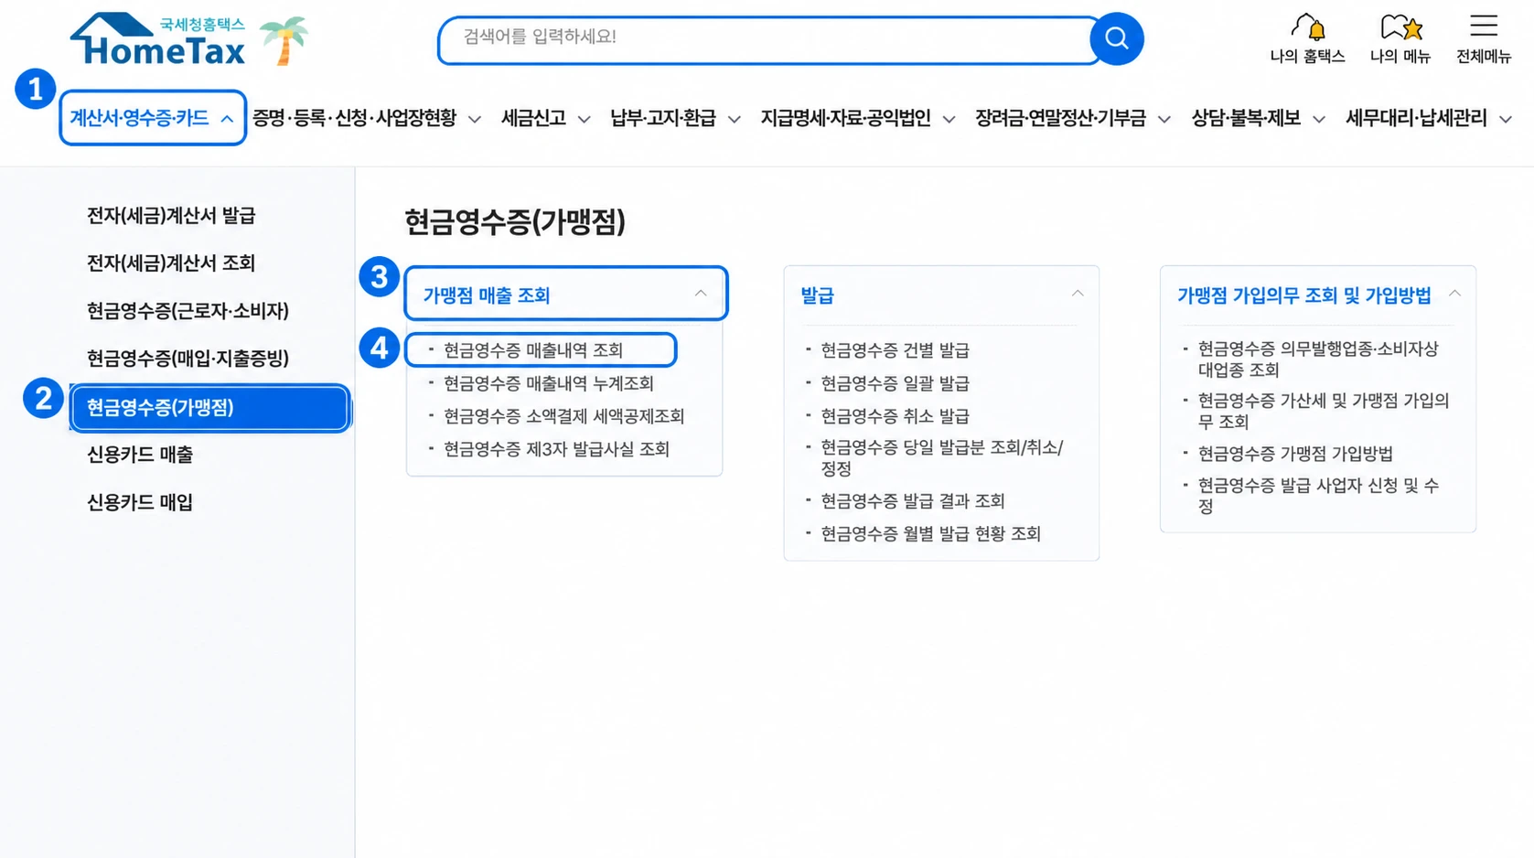Open 증명·등록·신청·사업장현황 menu
Screen dimensions: 1534x858
(366, 118)
